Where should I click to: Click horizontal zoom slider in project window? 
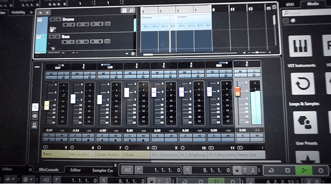[257, 53]
